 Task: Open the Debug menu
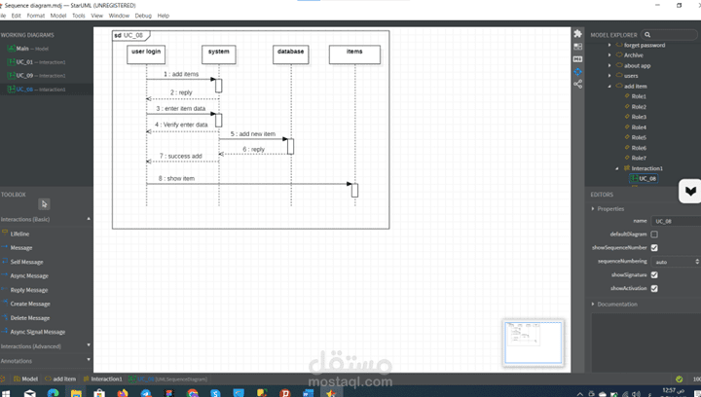pos(143,16)
